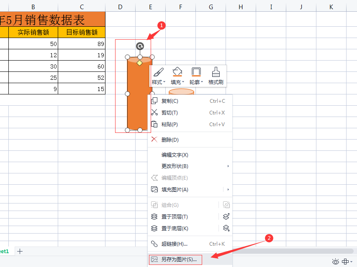The width and height of the screenshot is (357, 267).
Task: Choose 粘贴(P) from the context menu
Action: (x=190, y=124)
